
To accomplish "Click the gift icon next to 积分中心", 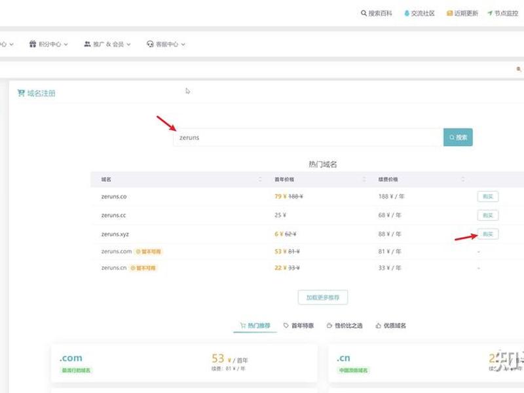I will [x=32, y=44].
